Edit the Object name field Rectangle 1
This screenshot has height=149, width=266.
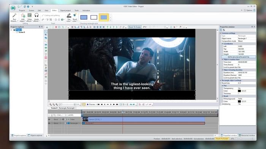click(x=247, y=39)
